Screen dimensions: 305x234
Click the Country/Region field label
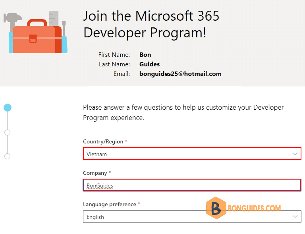103,141
